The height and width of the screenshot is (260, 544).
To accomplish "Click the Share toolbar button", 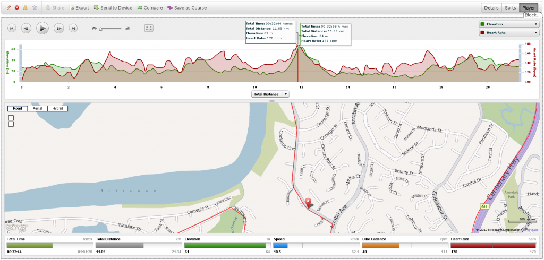I will point(55,7).
